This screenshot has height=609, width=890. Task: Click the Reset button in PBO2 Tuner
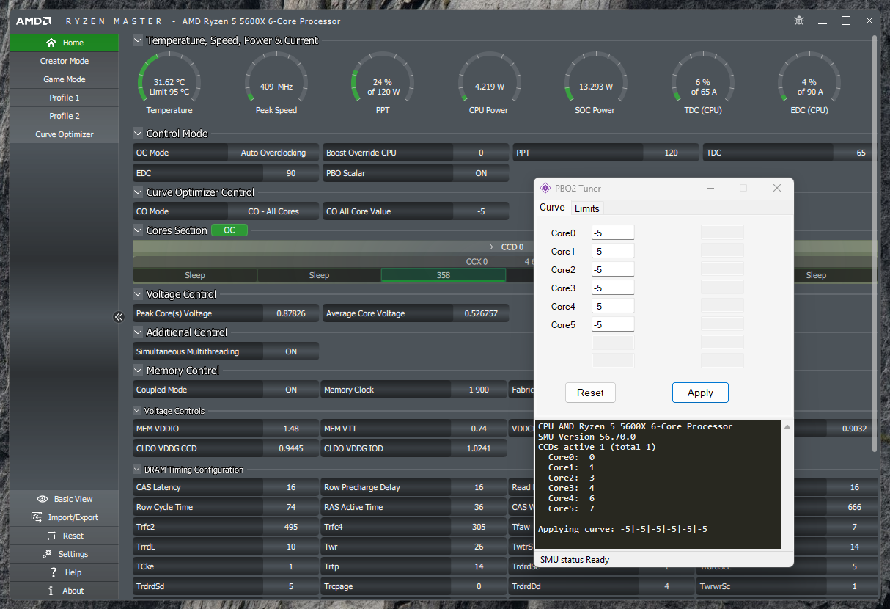[590, 393]
